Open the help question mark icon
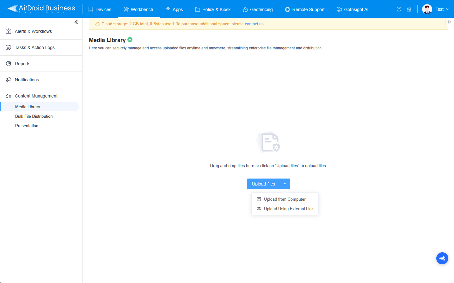Screen dimensions: 454x283 [x=399, y=9]
